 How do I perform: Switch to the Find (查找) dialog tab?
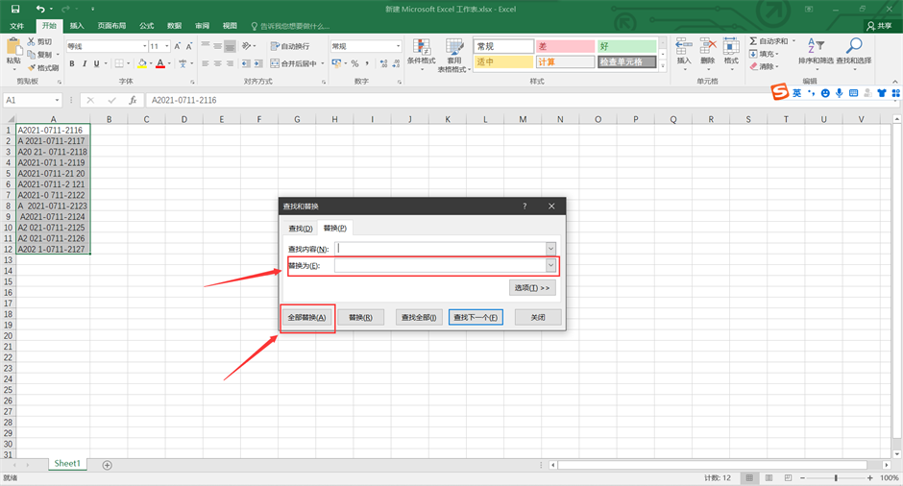[301, 228]
